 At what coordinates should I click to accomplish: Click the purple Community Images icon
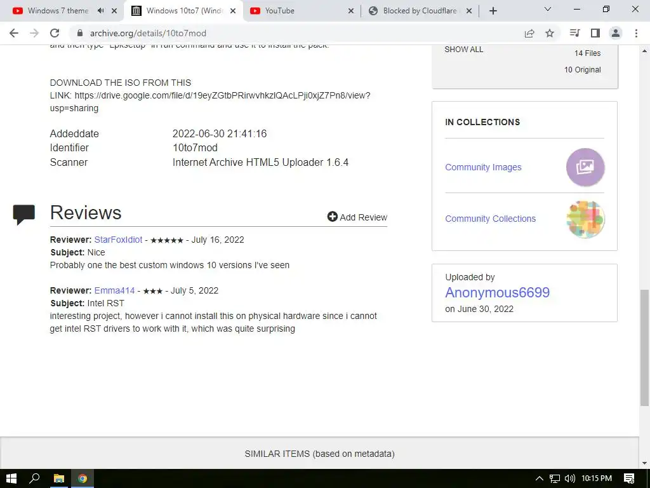click(x=585, y=167)
